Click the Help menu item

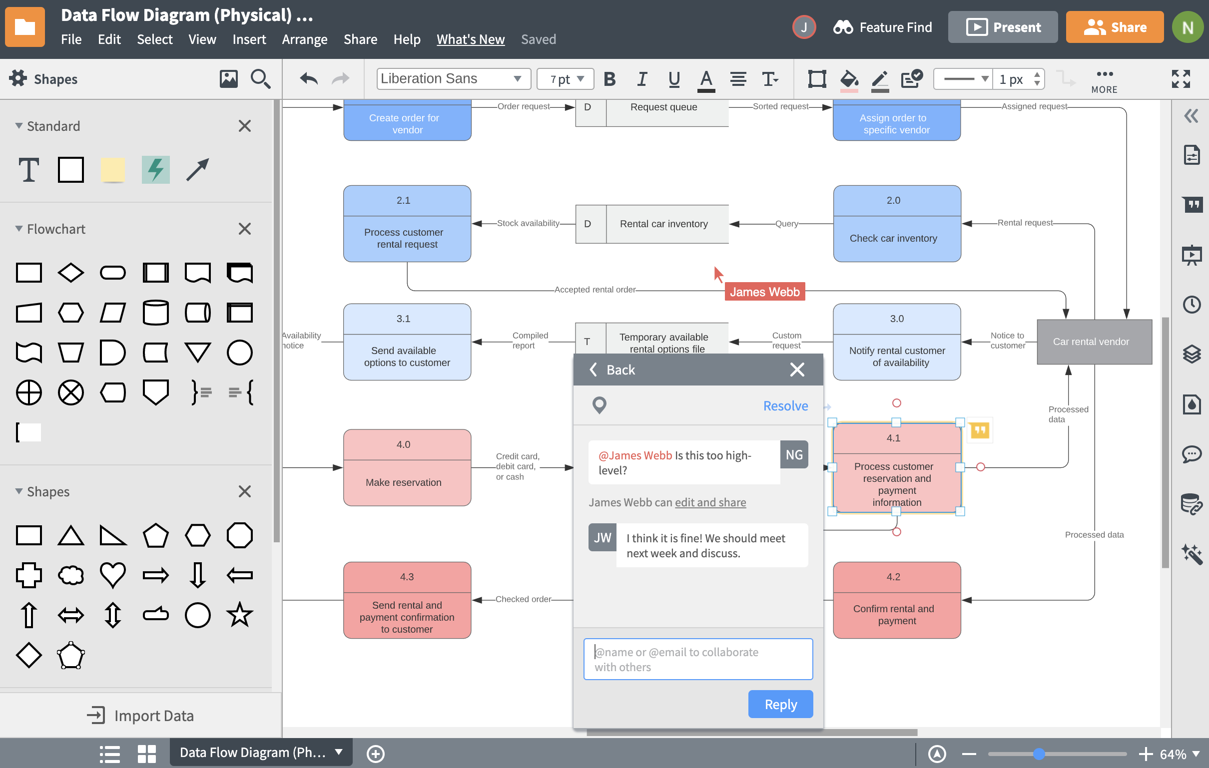407,39
